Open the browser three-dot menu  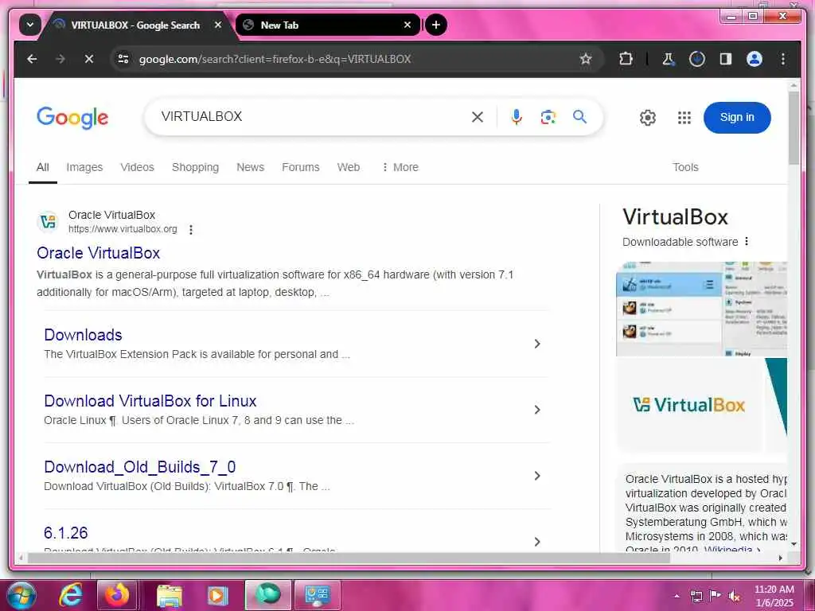click(x=783, y=59)
